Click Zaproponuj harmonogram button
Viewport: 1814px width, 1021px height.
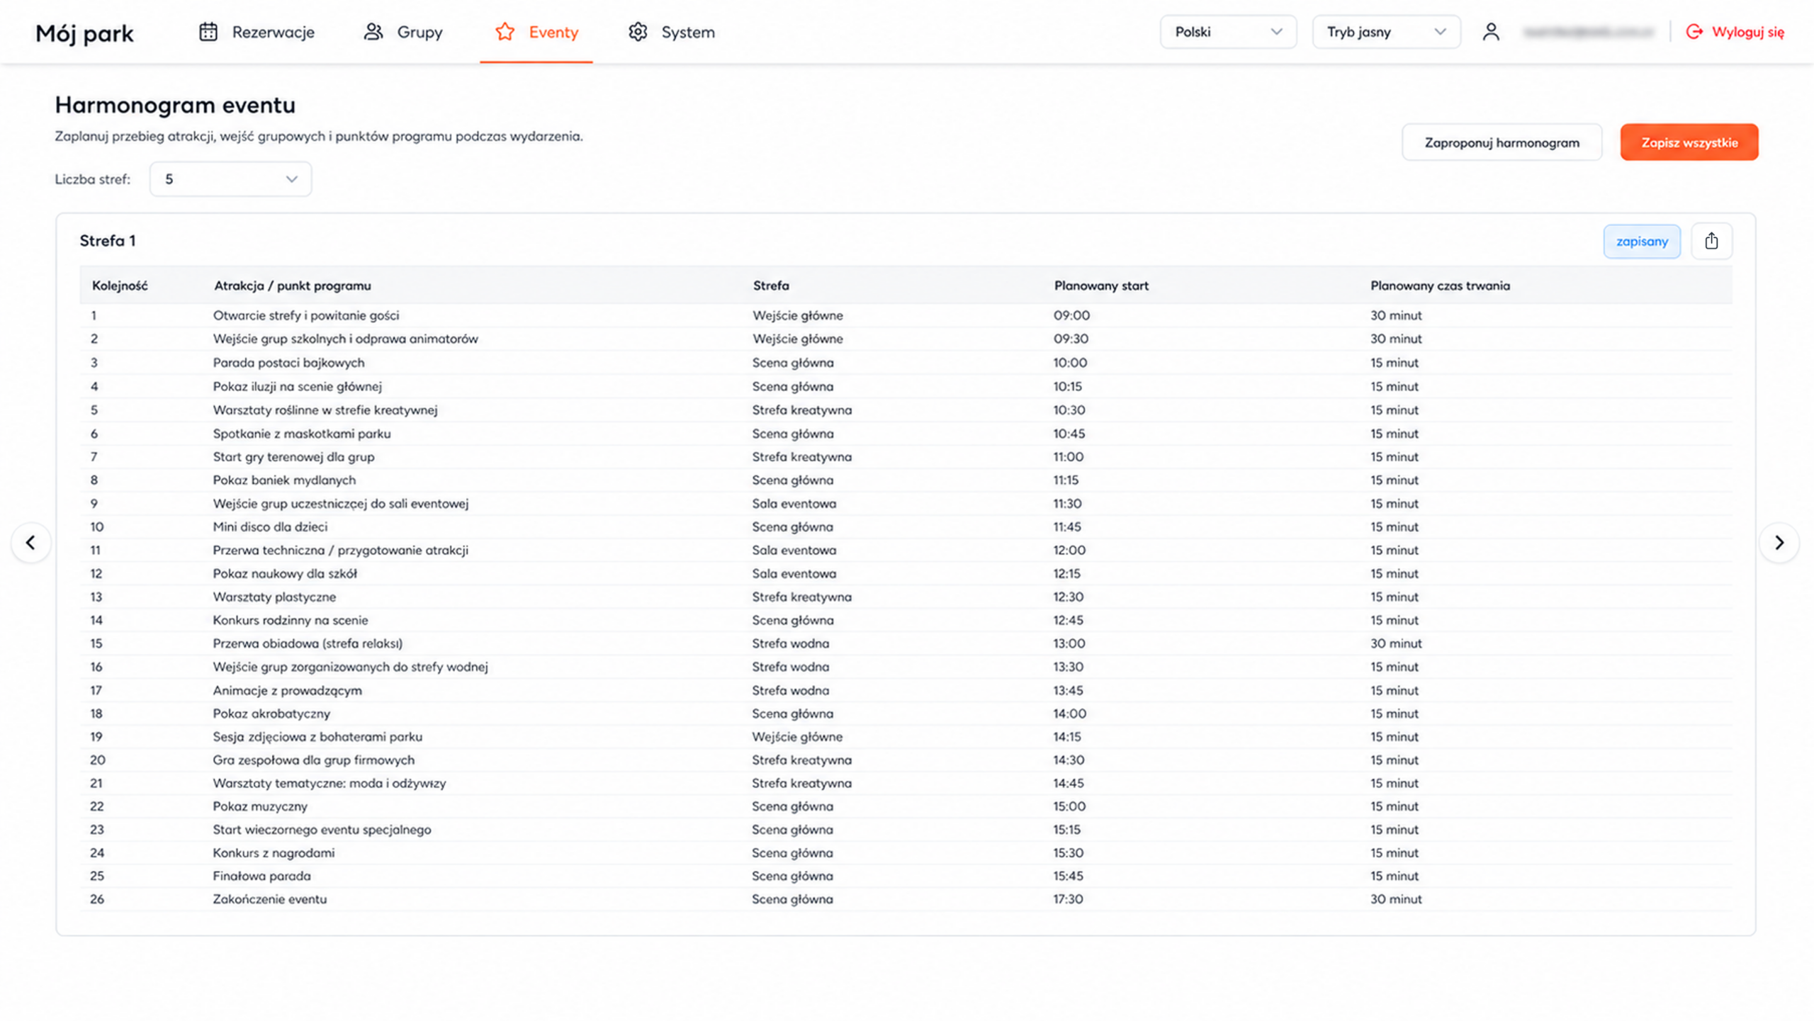click(1502, 142)
